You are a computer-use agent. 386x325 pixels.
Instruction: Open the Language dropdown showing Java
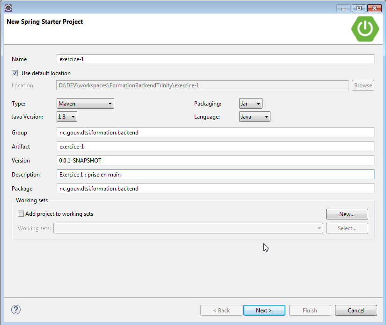click(x=255, y=116)
